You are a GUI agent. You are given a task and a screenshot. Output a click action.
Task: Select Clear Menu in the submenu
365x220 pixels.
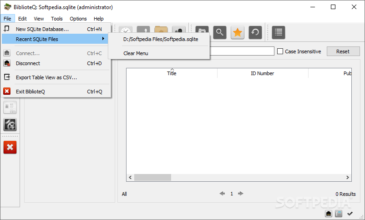136,53
